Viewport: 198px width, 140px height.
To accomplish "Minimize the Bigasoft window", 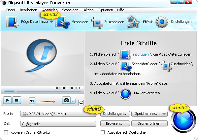I will click(174, 2).
